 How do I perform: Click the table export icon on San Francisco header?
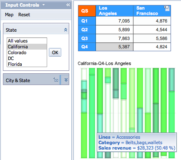166,8
